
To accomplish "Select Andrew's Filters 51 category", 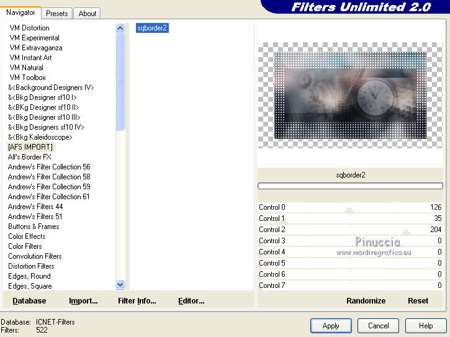I will (x=35, y=217).
